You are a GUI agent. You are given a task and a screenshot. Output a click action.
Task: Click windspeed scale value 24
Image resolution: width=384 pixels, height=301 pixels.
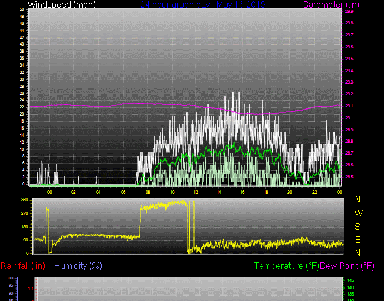[x=22, y=100]
